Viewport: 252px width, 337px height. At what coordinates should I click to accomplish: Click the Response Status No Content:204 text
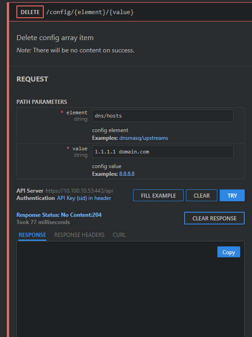coord(59,214)
